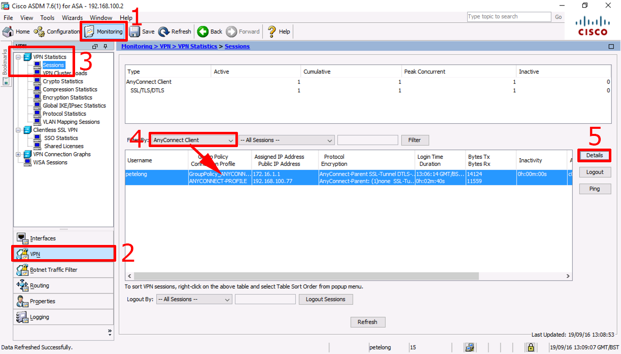Image resolution: width=621 pixels, height=354 pixels.
Task: Open the Encryption Statistics node icon
Action: (38, 97)
